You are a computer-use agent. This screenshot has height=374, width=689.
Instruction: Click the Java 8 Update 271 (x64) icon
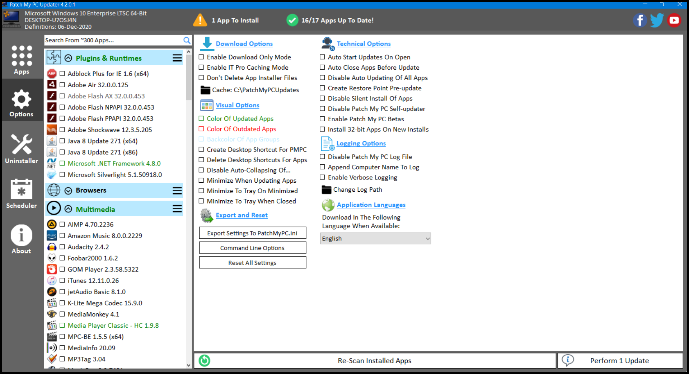tap(52, 141)
